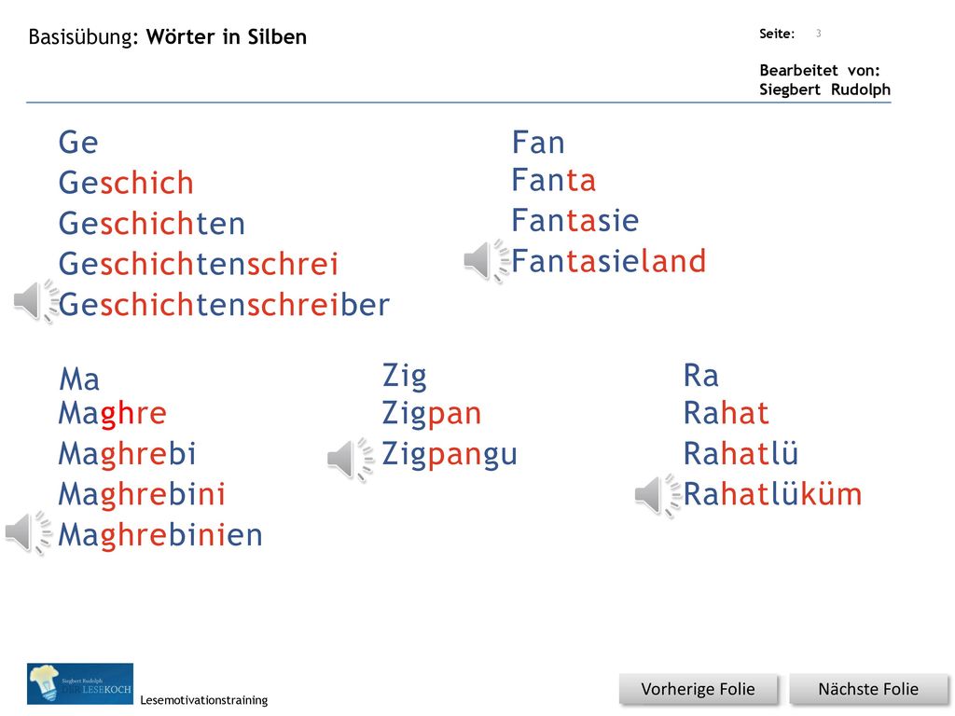The width and height of the screenshot is (955, 716).
Task: Click the page number beside Seite
Action: point(819,34)
